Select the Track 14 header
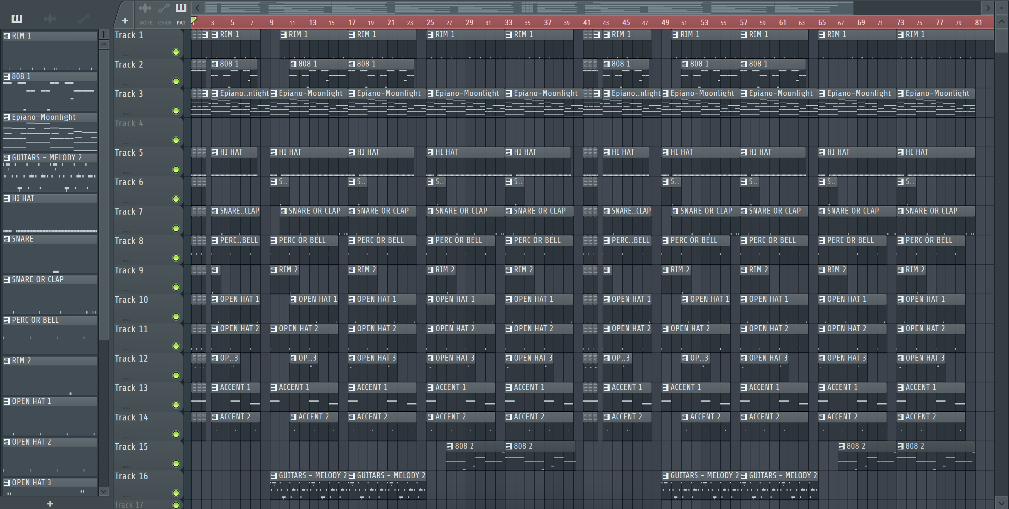1009x509 pixels. [148, 426]
